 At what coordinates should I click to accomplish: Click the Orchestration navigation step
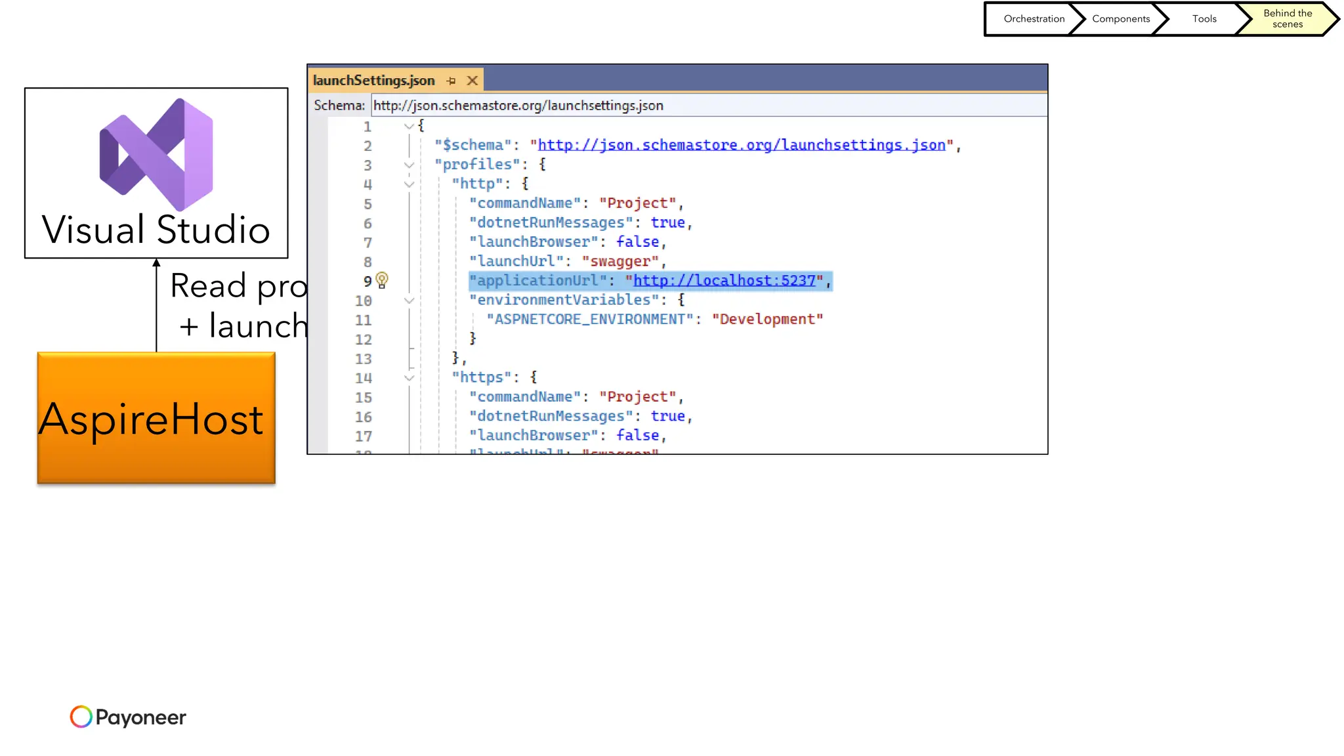[x=1034, y=19]
